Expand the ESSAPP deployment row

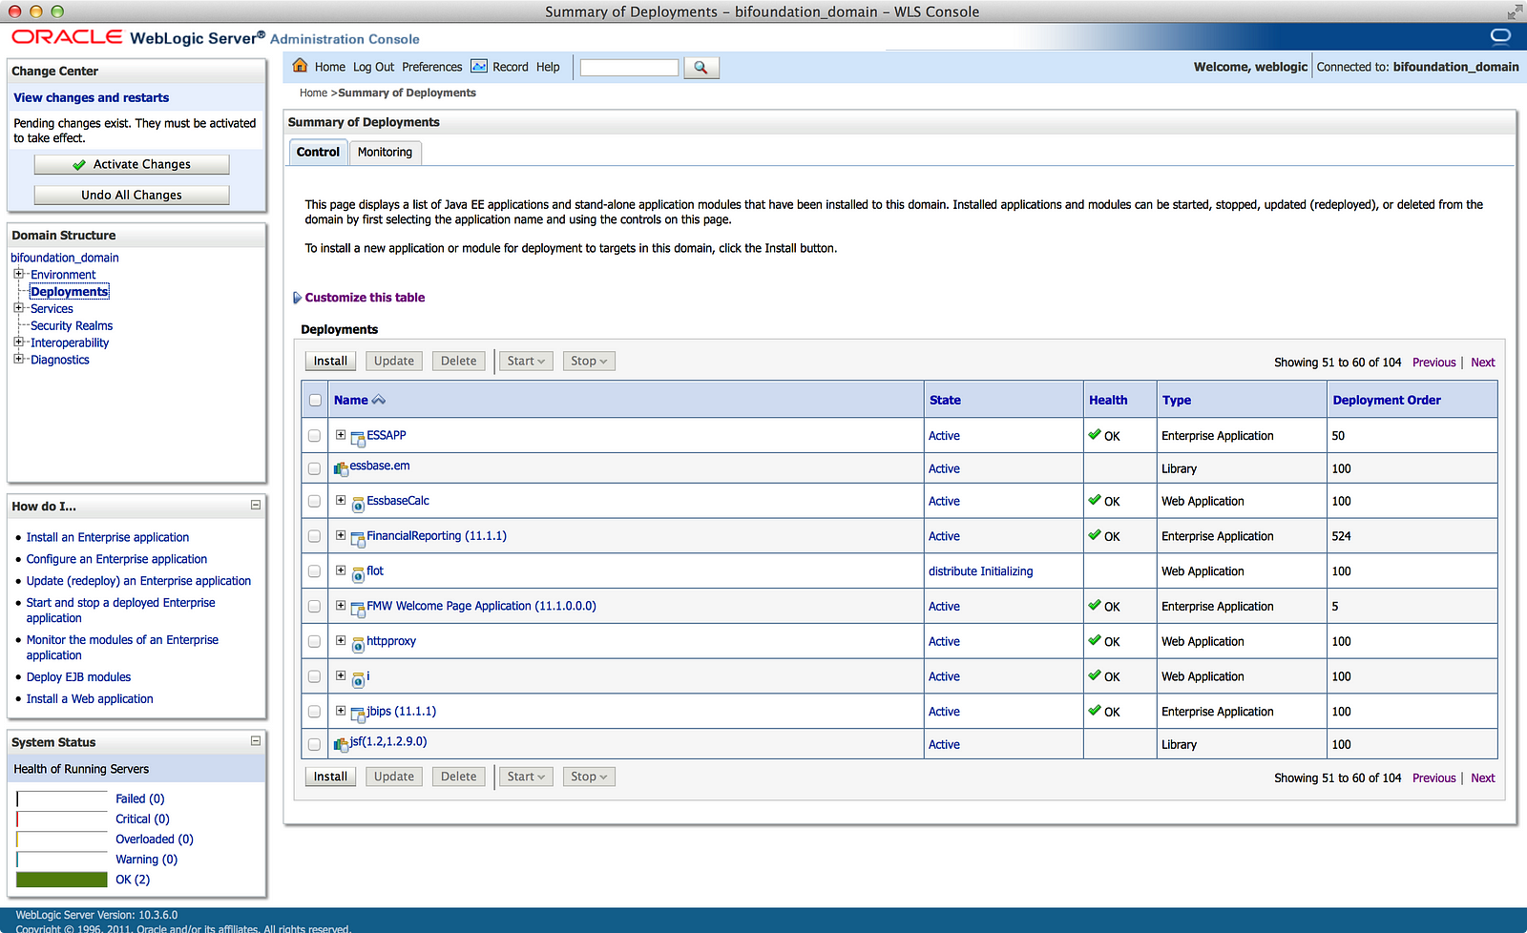point(341,435)
